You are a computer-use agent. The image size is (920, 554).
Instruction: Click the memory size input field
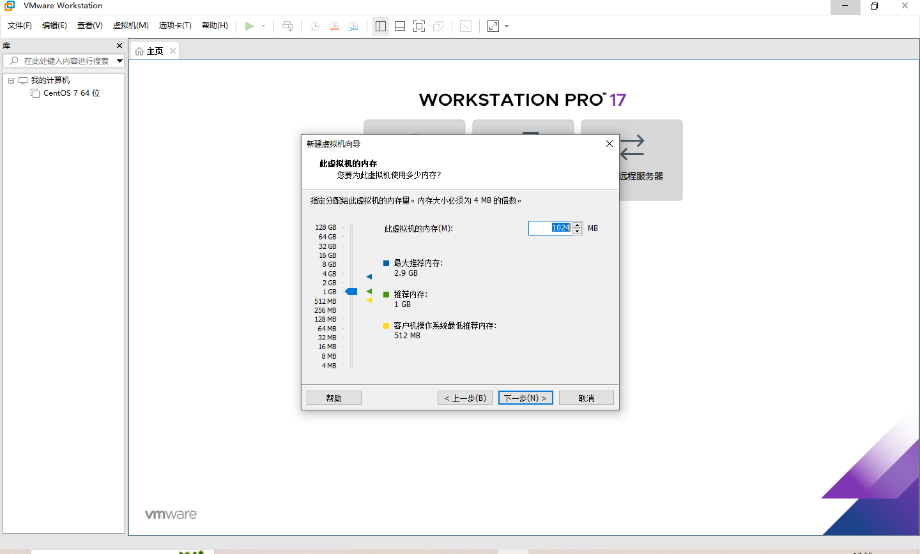click(x=550, y=228)
